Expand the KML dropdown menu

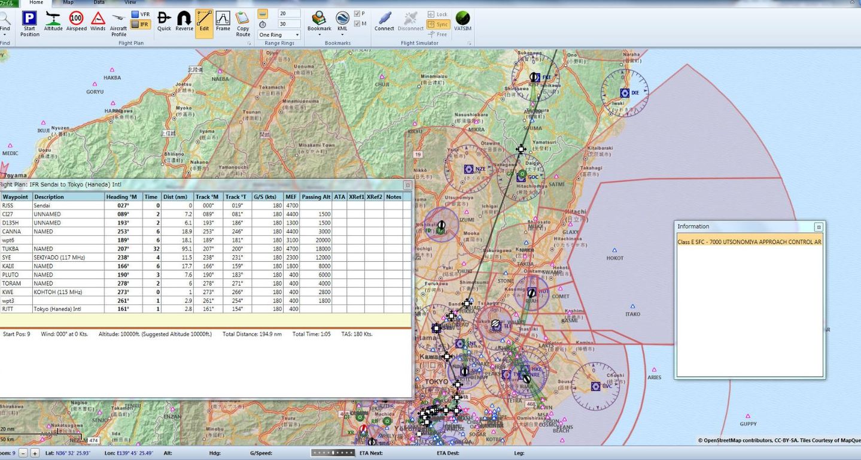click(342, 35)
